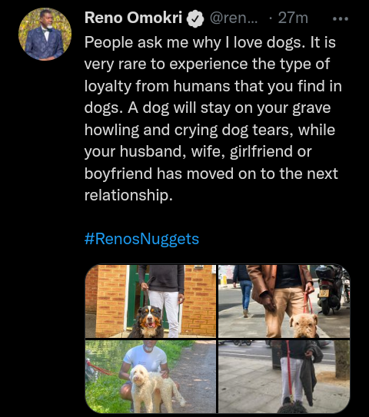Click the tan terrier's head in second photo
The image size is (369, 417).
coord(304,325)
